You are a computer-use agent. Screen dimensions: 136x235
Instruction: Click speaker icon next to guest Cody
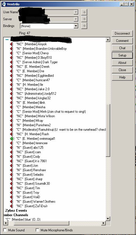pos(12,157)
